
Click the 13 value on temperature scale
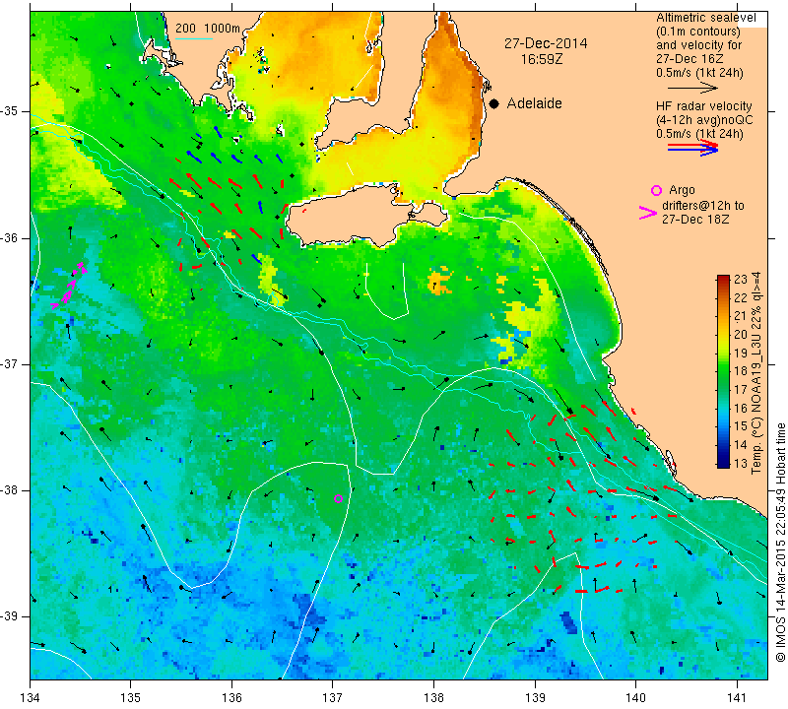(741, 463)
